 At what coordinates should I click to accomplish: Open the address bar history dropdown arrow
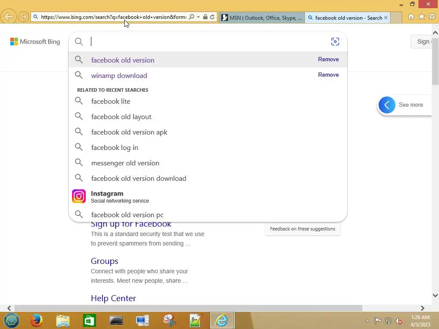[x=198, y=17]
